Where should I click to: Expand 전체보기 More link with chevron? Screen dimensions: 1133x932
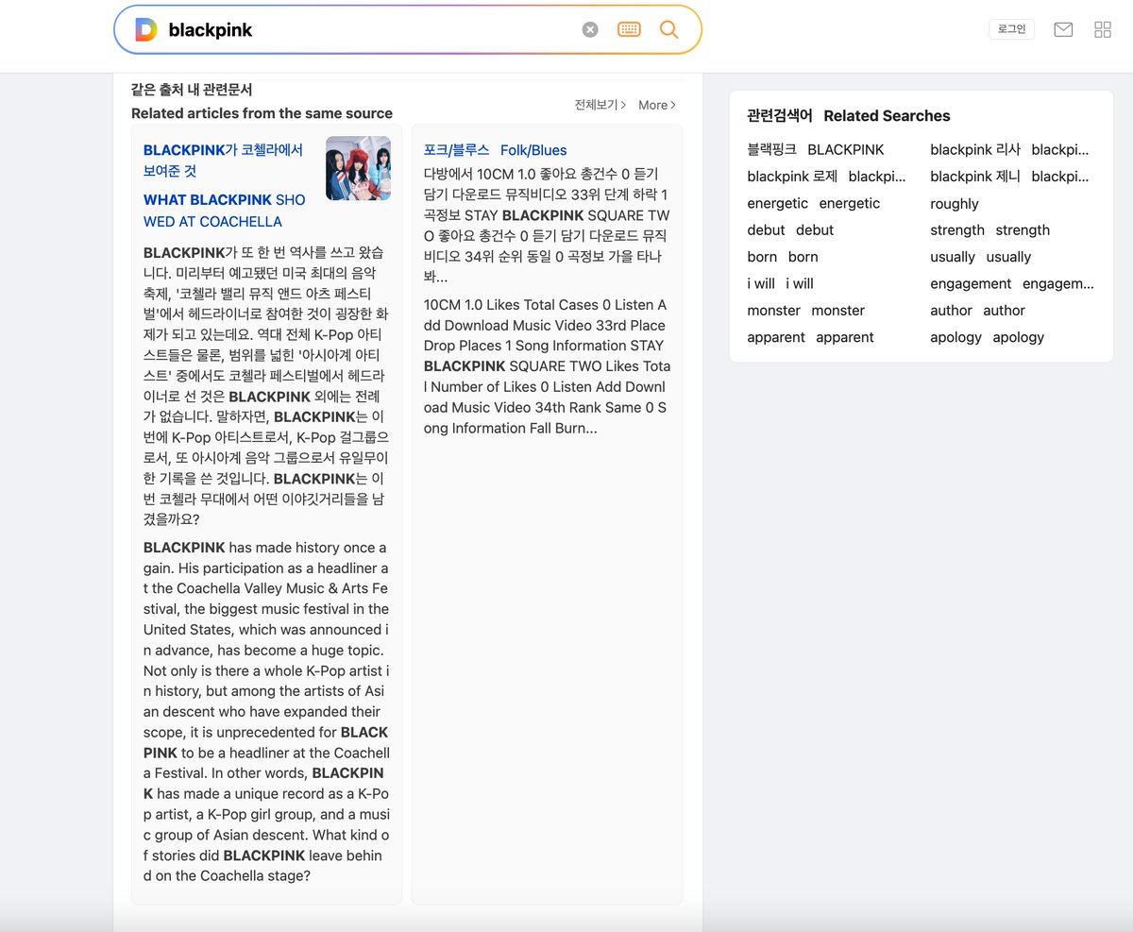coord(625,105)
